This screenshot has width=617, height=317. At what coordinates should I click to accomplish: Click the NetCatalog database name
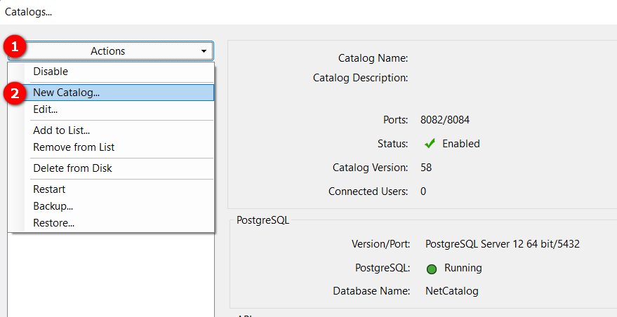coord(452,290)
